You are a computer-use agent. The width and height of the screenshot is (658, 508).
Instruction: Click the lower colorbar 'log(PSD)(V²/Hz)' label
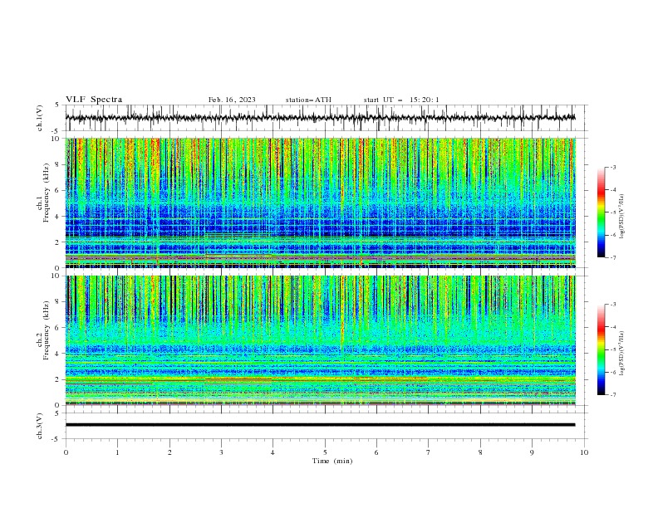click(622, 354)
